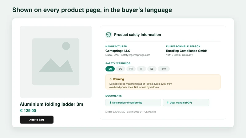Switch safety warnings to IT
The image size is (246, 138).
[x=141, y=69]
